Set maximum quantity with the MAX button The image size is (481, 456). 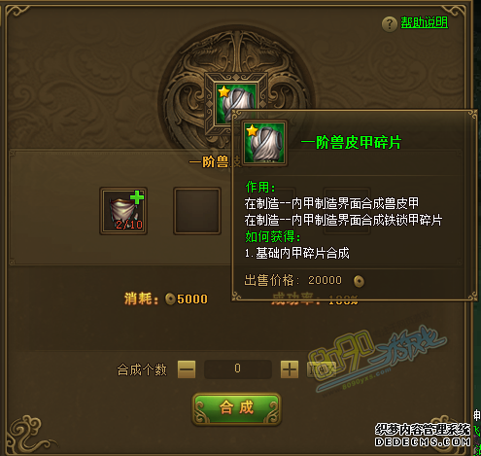tap(321, 369)
